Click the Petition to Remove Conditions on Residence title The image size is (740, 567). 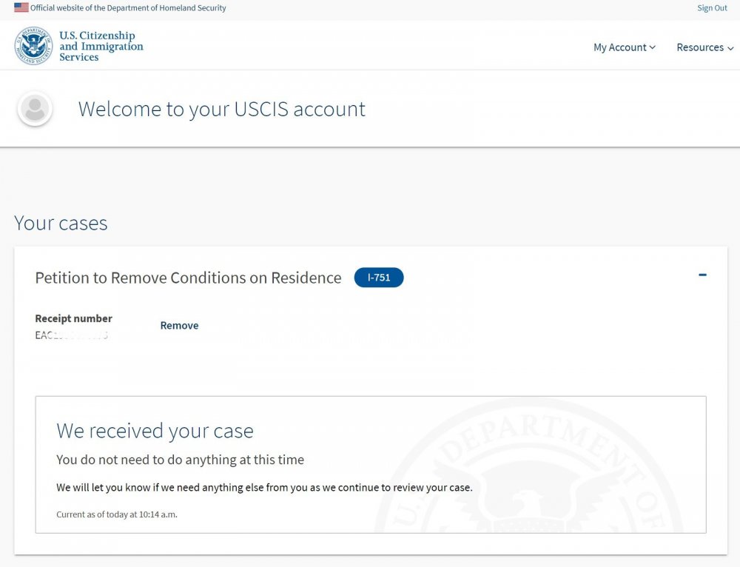tap(188, 278)
